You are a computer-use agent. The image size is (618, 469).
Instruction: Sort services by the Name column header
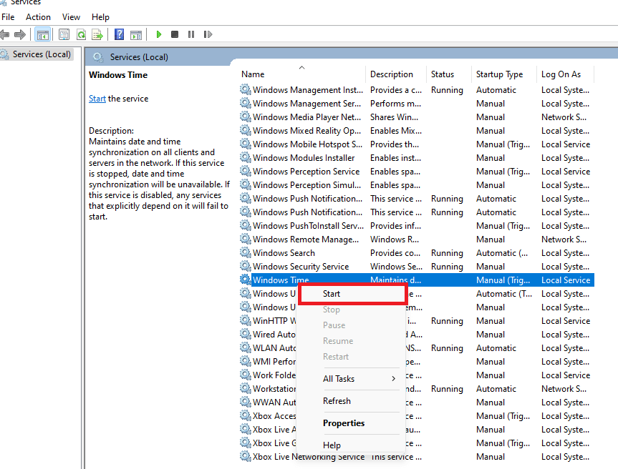(x=253, y=74)
